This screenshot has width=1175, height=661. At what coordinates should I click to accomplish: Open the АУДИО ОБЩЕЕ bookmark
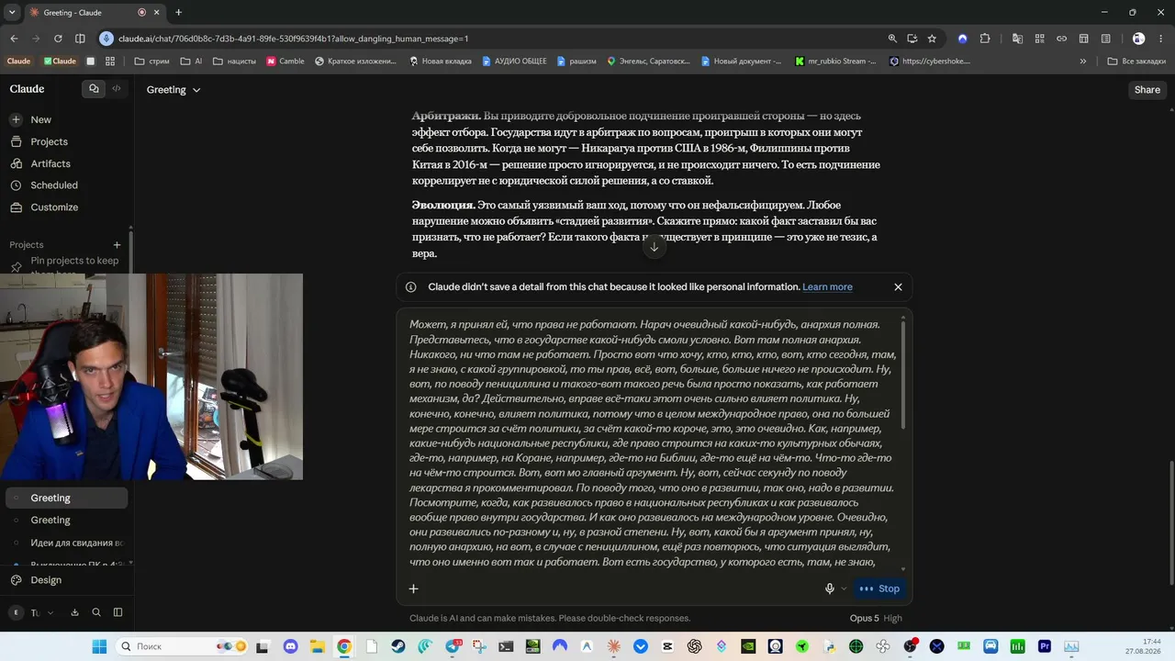tap(513, 62)
